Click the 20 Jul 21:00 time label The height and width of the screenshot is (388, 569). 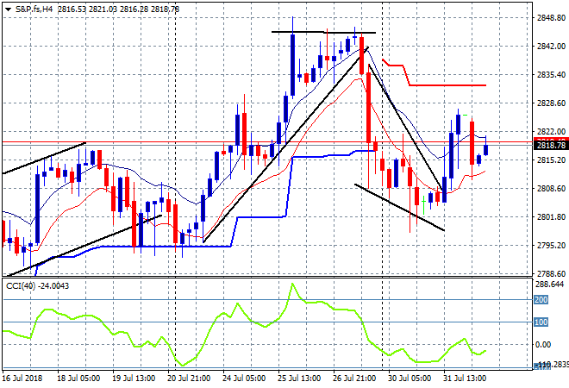point(189,379)
